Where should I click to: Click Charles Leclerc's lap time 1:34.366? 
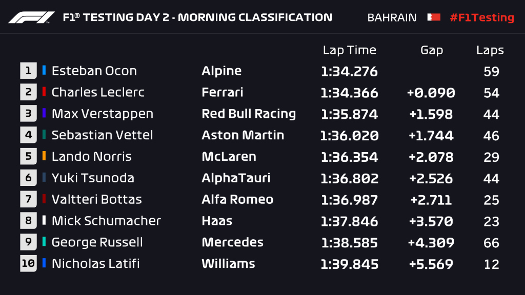tap(349, 93)
